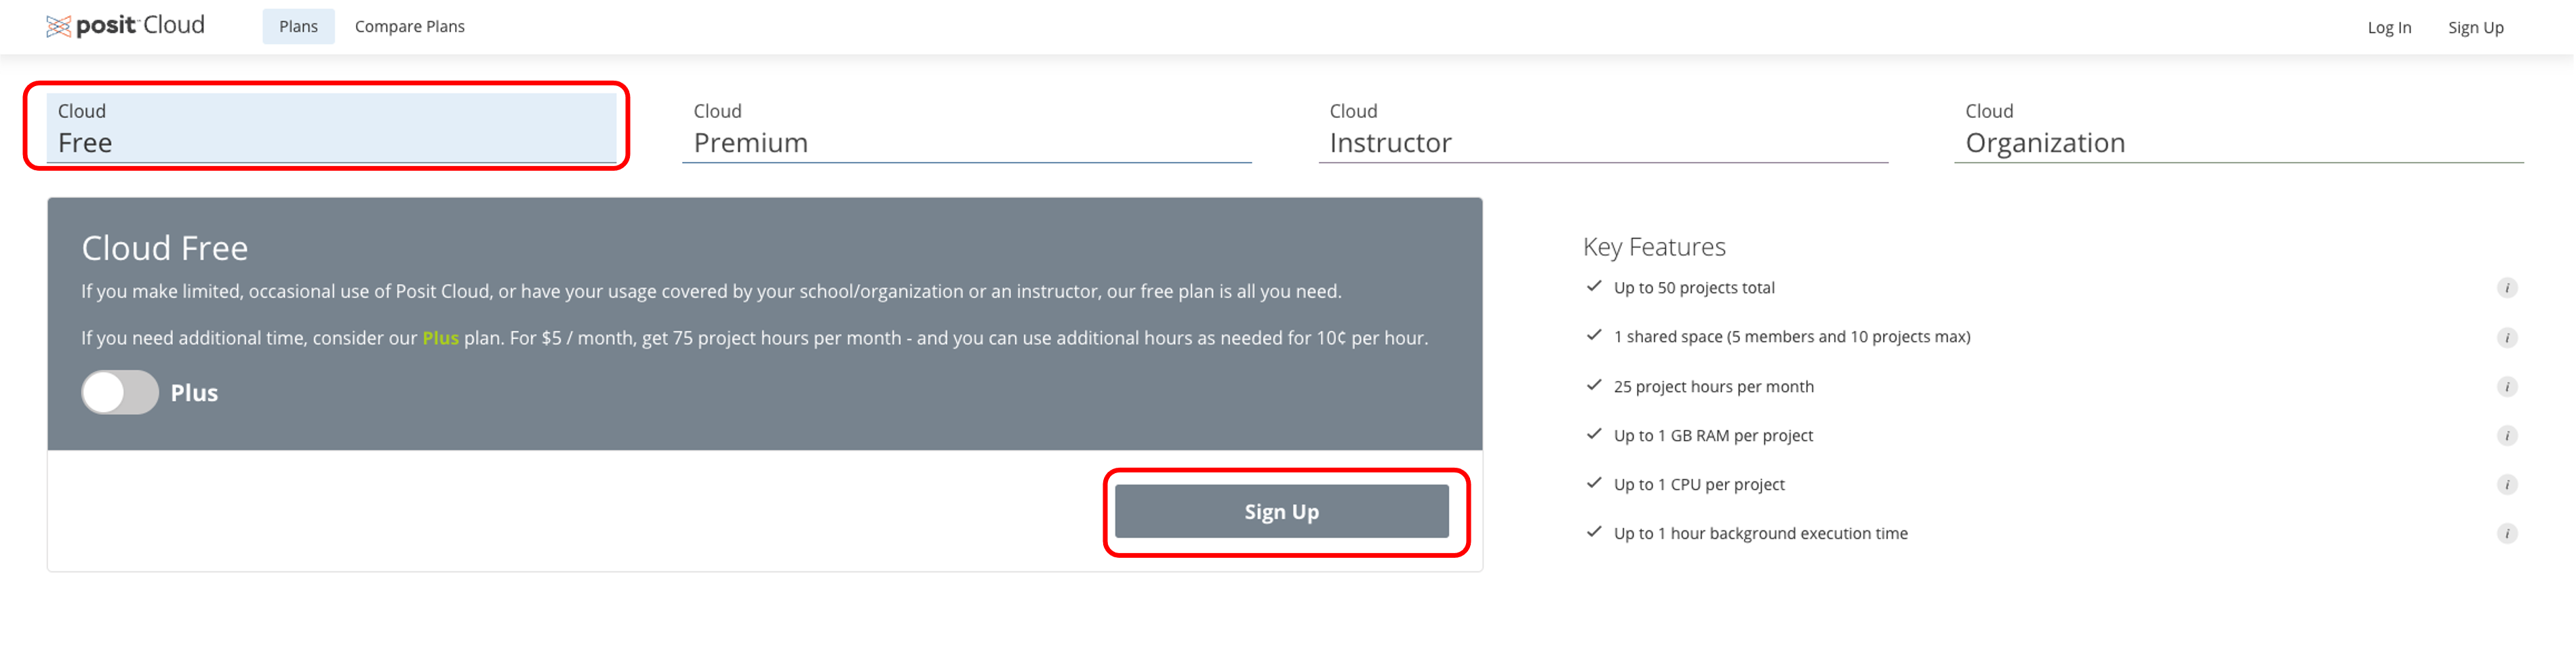Select the Cloud Free plan tab
The image size is (2576, 646).
click(x=331, y=128)
